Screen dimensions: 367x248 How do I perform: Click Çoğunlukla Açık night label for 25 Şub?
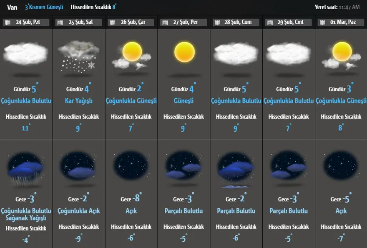point(78,211)
